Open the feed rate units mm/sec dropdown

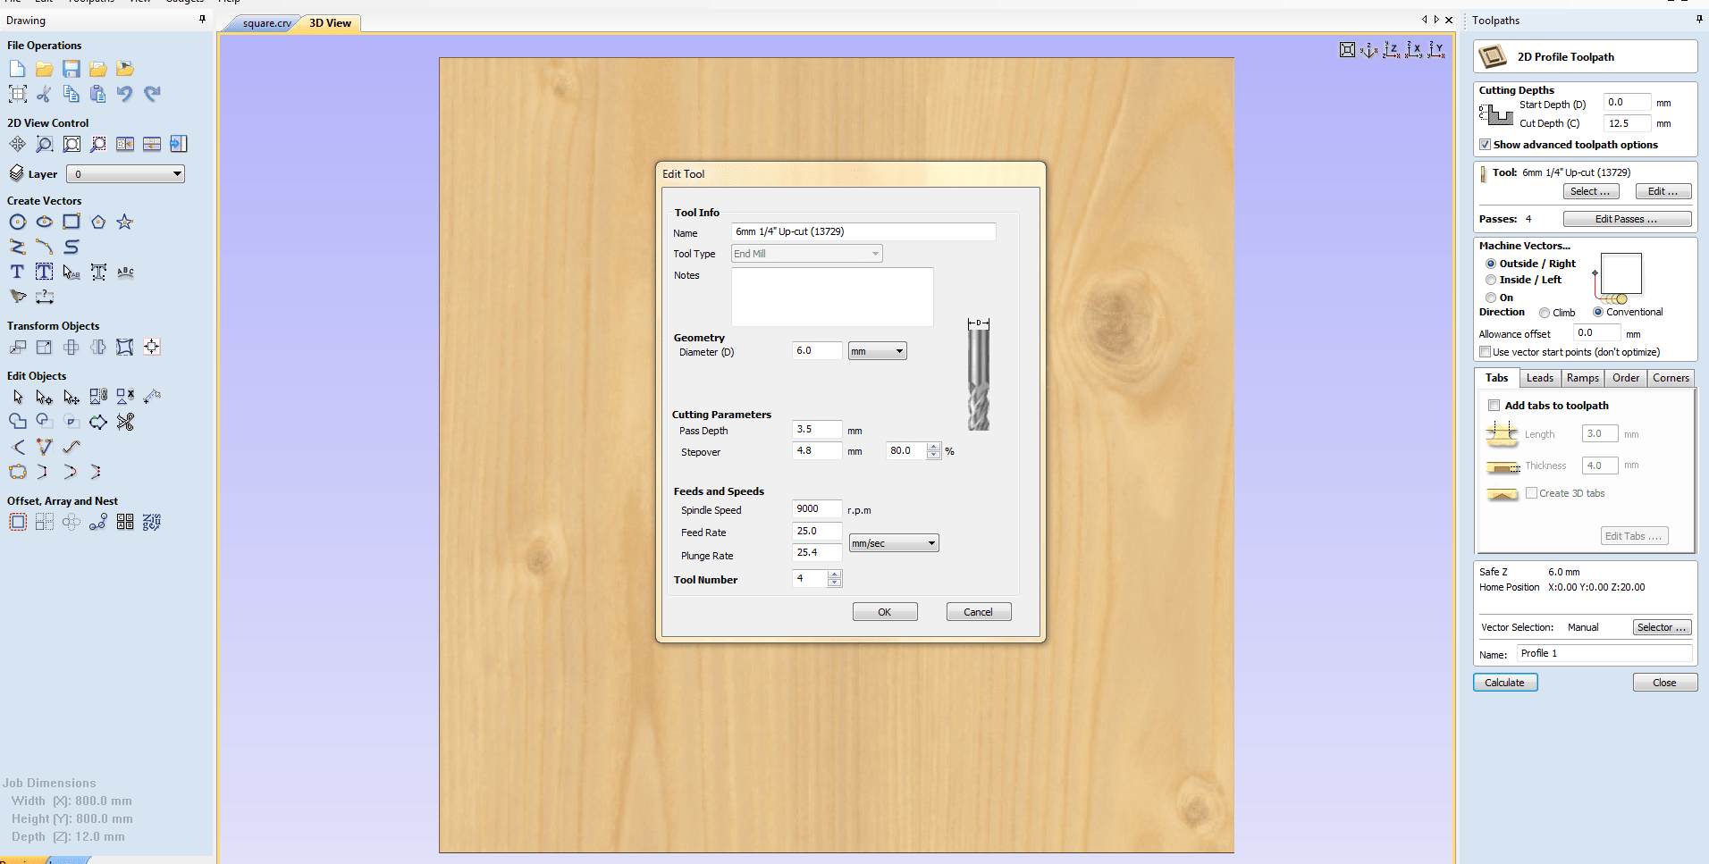[893, 543]
